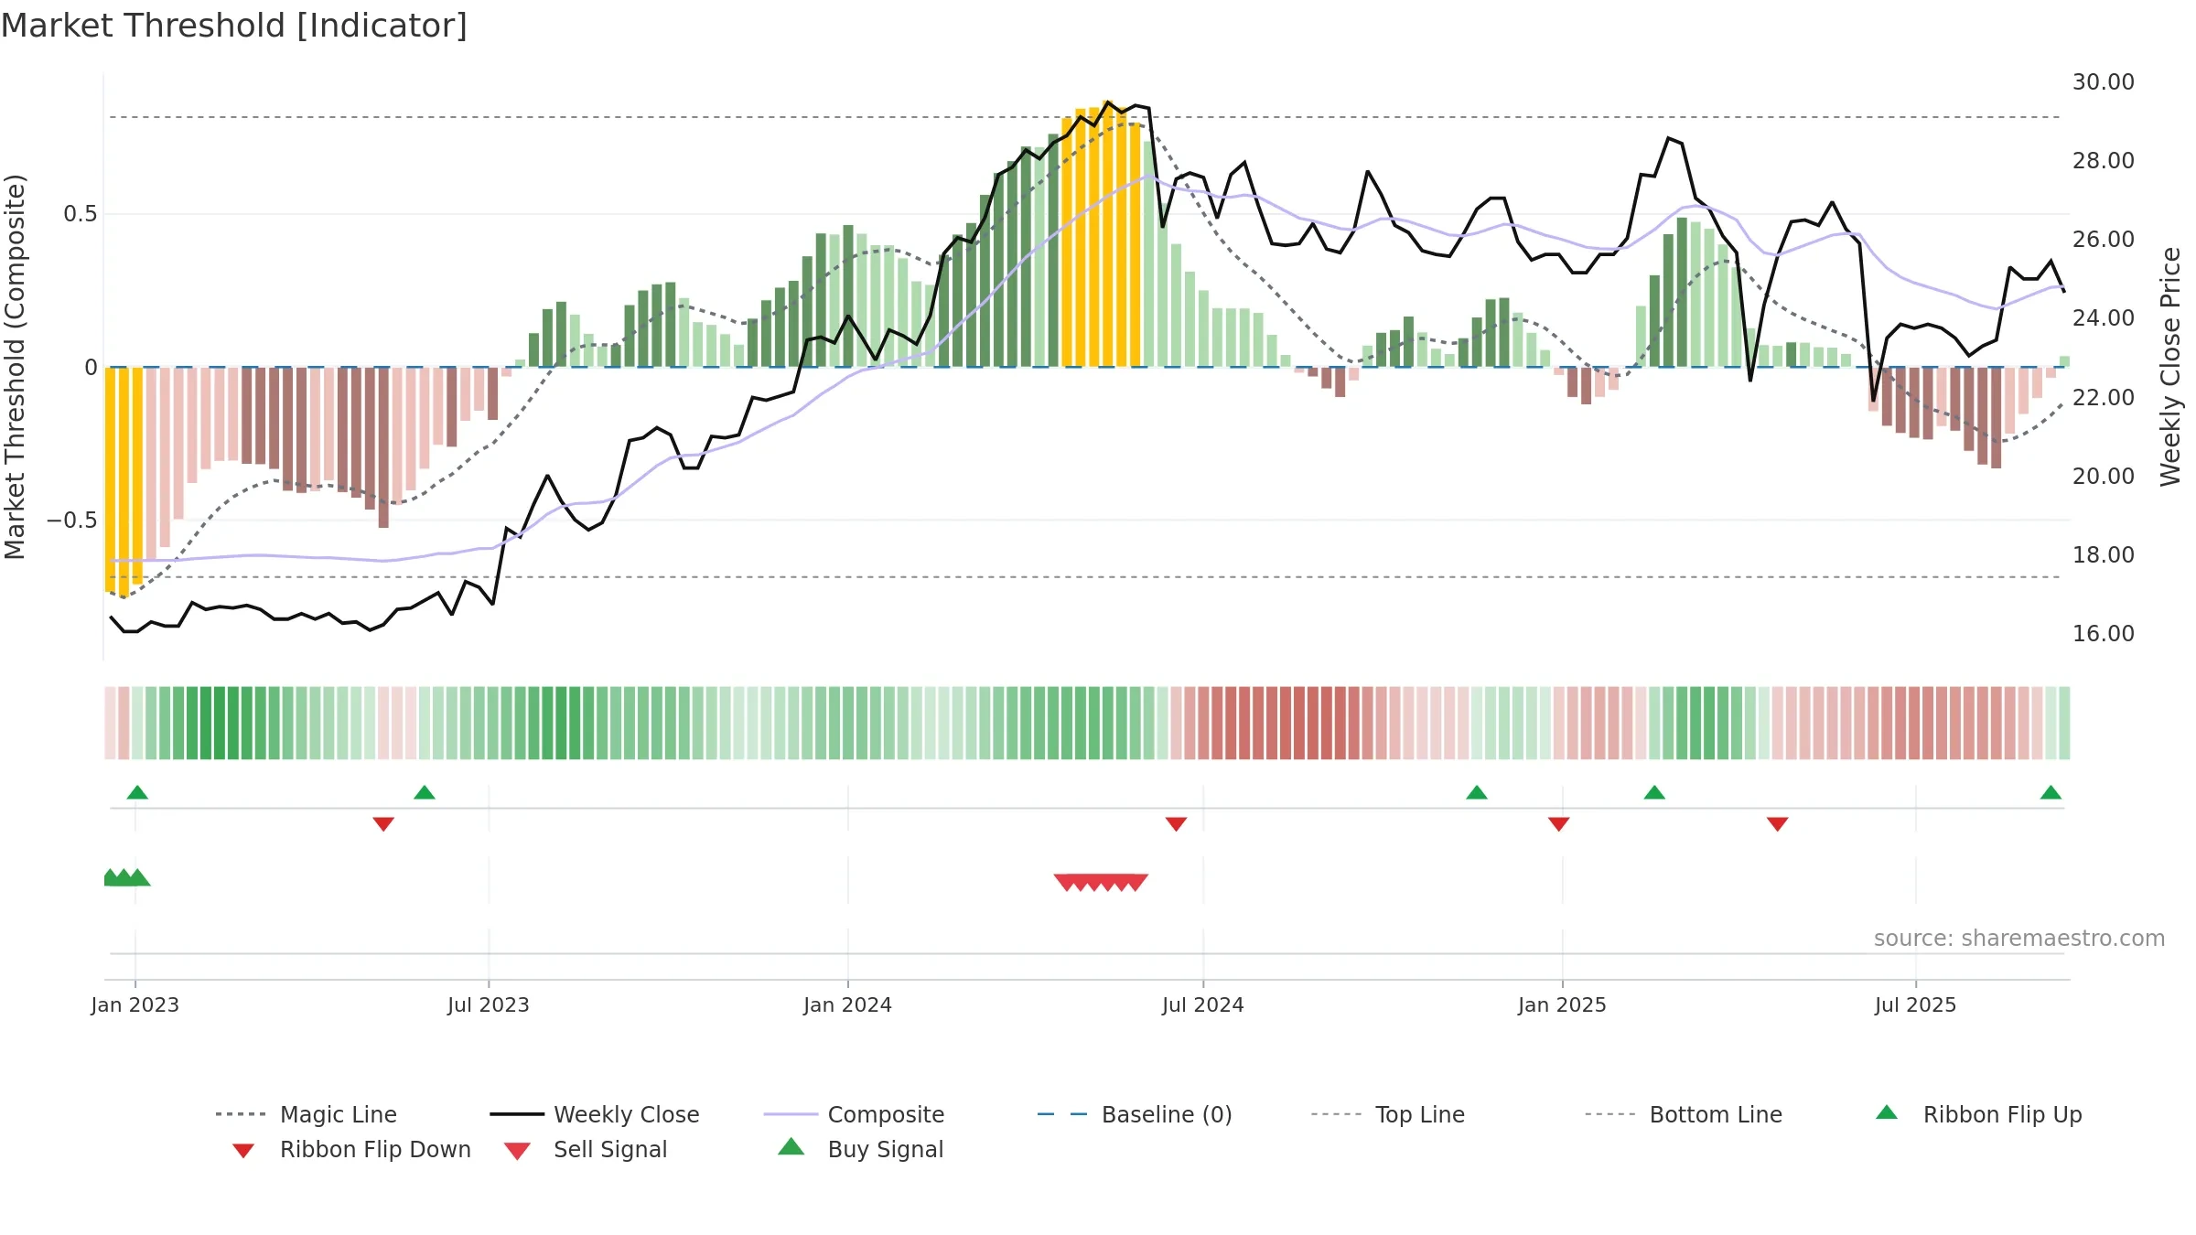Click the last Ribbon Flip Up marker in Sep 2025

[x=2051, y=792]
